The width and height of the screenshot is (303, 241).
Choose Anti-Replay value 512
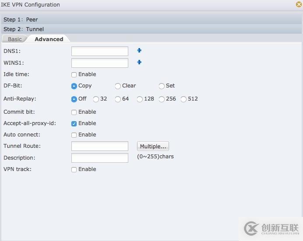point(183,99)
